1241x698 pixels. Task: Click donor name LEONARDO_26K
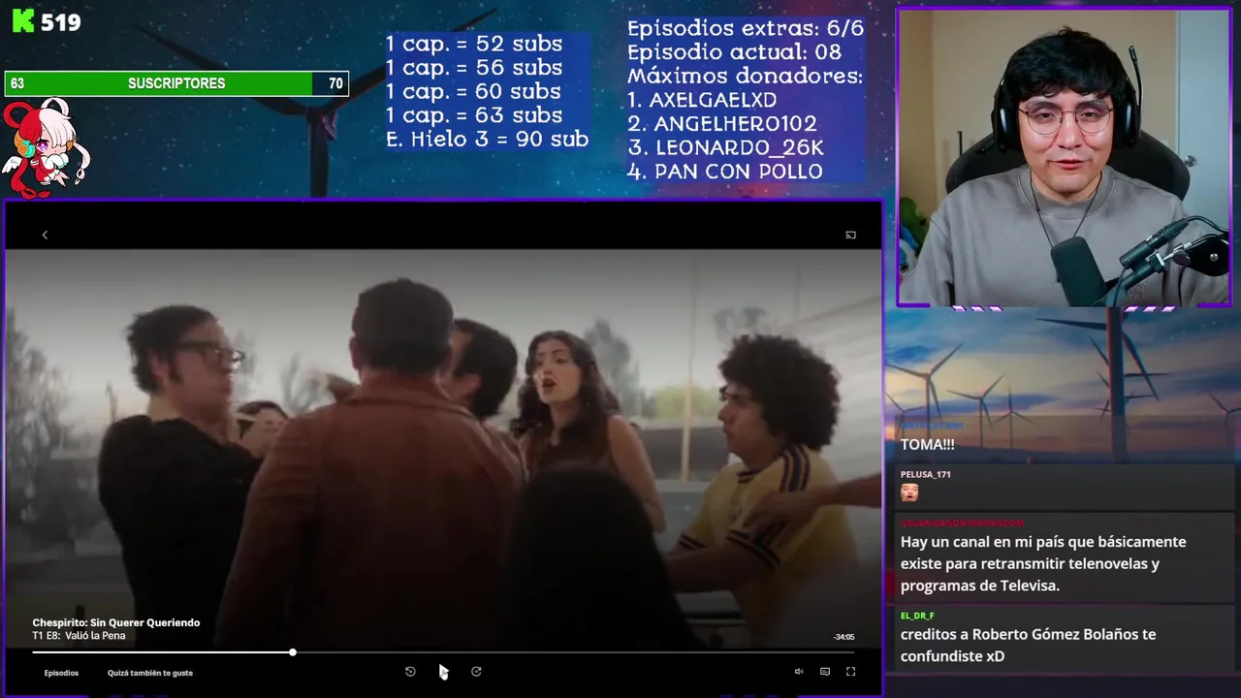click(740, 148)
